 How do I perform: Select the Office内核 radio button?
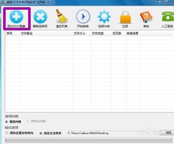pos(28,121)
